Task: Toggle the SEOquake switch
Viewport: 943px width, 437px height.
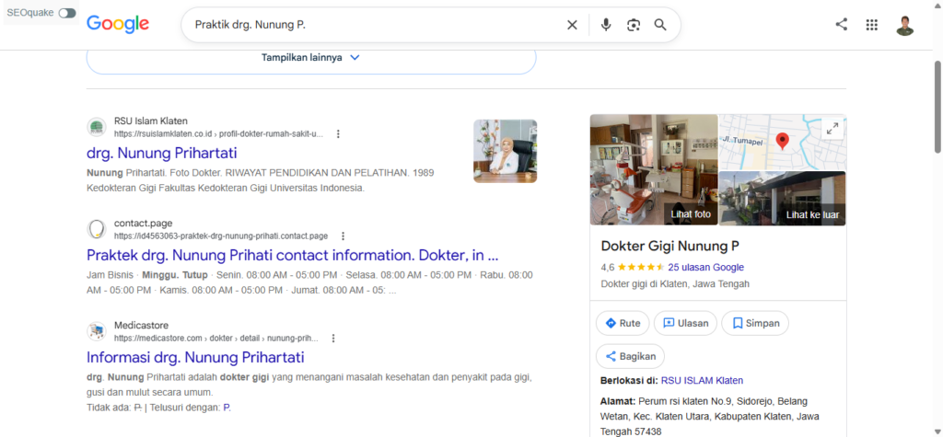Action: click(x=67, y=13)
